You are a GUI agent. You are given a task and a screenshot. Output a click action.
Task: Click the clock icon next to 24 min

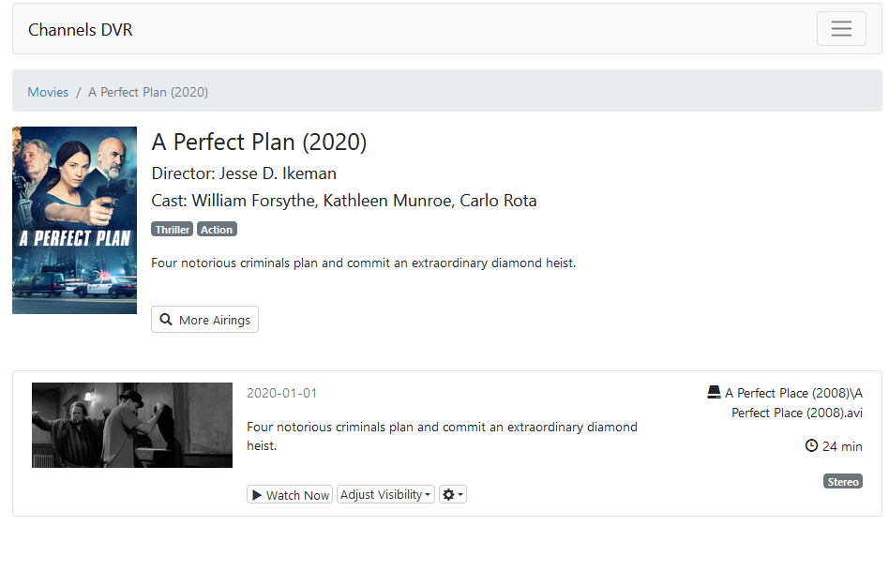click(811, 446)
